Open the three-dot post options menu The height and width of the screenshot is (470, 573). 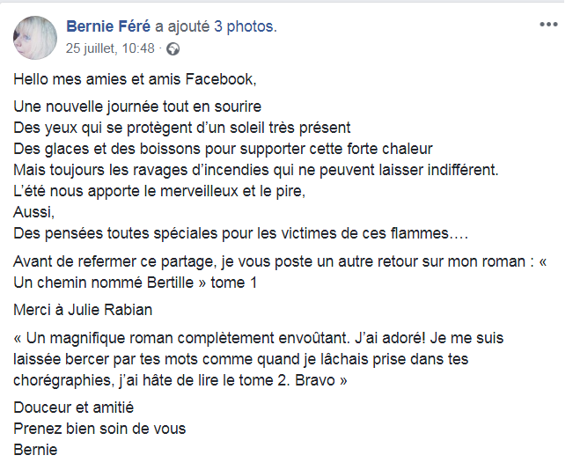(x=548, y=25)
